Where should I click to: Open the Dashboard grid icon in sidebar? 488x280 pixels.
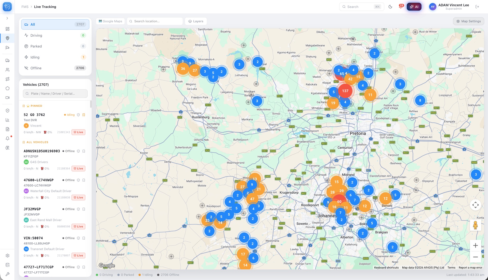click(7, 28)
